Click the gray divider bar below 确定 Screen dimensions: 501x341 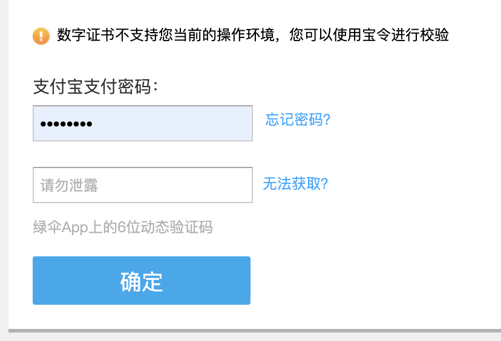tap(254, 331)
